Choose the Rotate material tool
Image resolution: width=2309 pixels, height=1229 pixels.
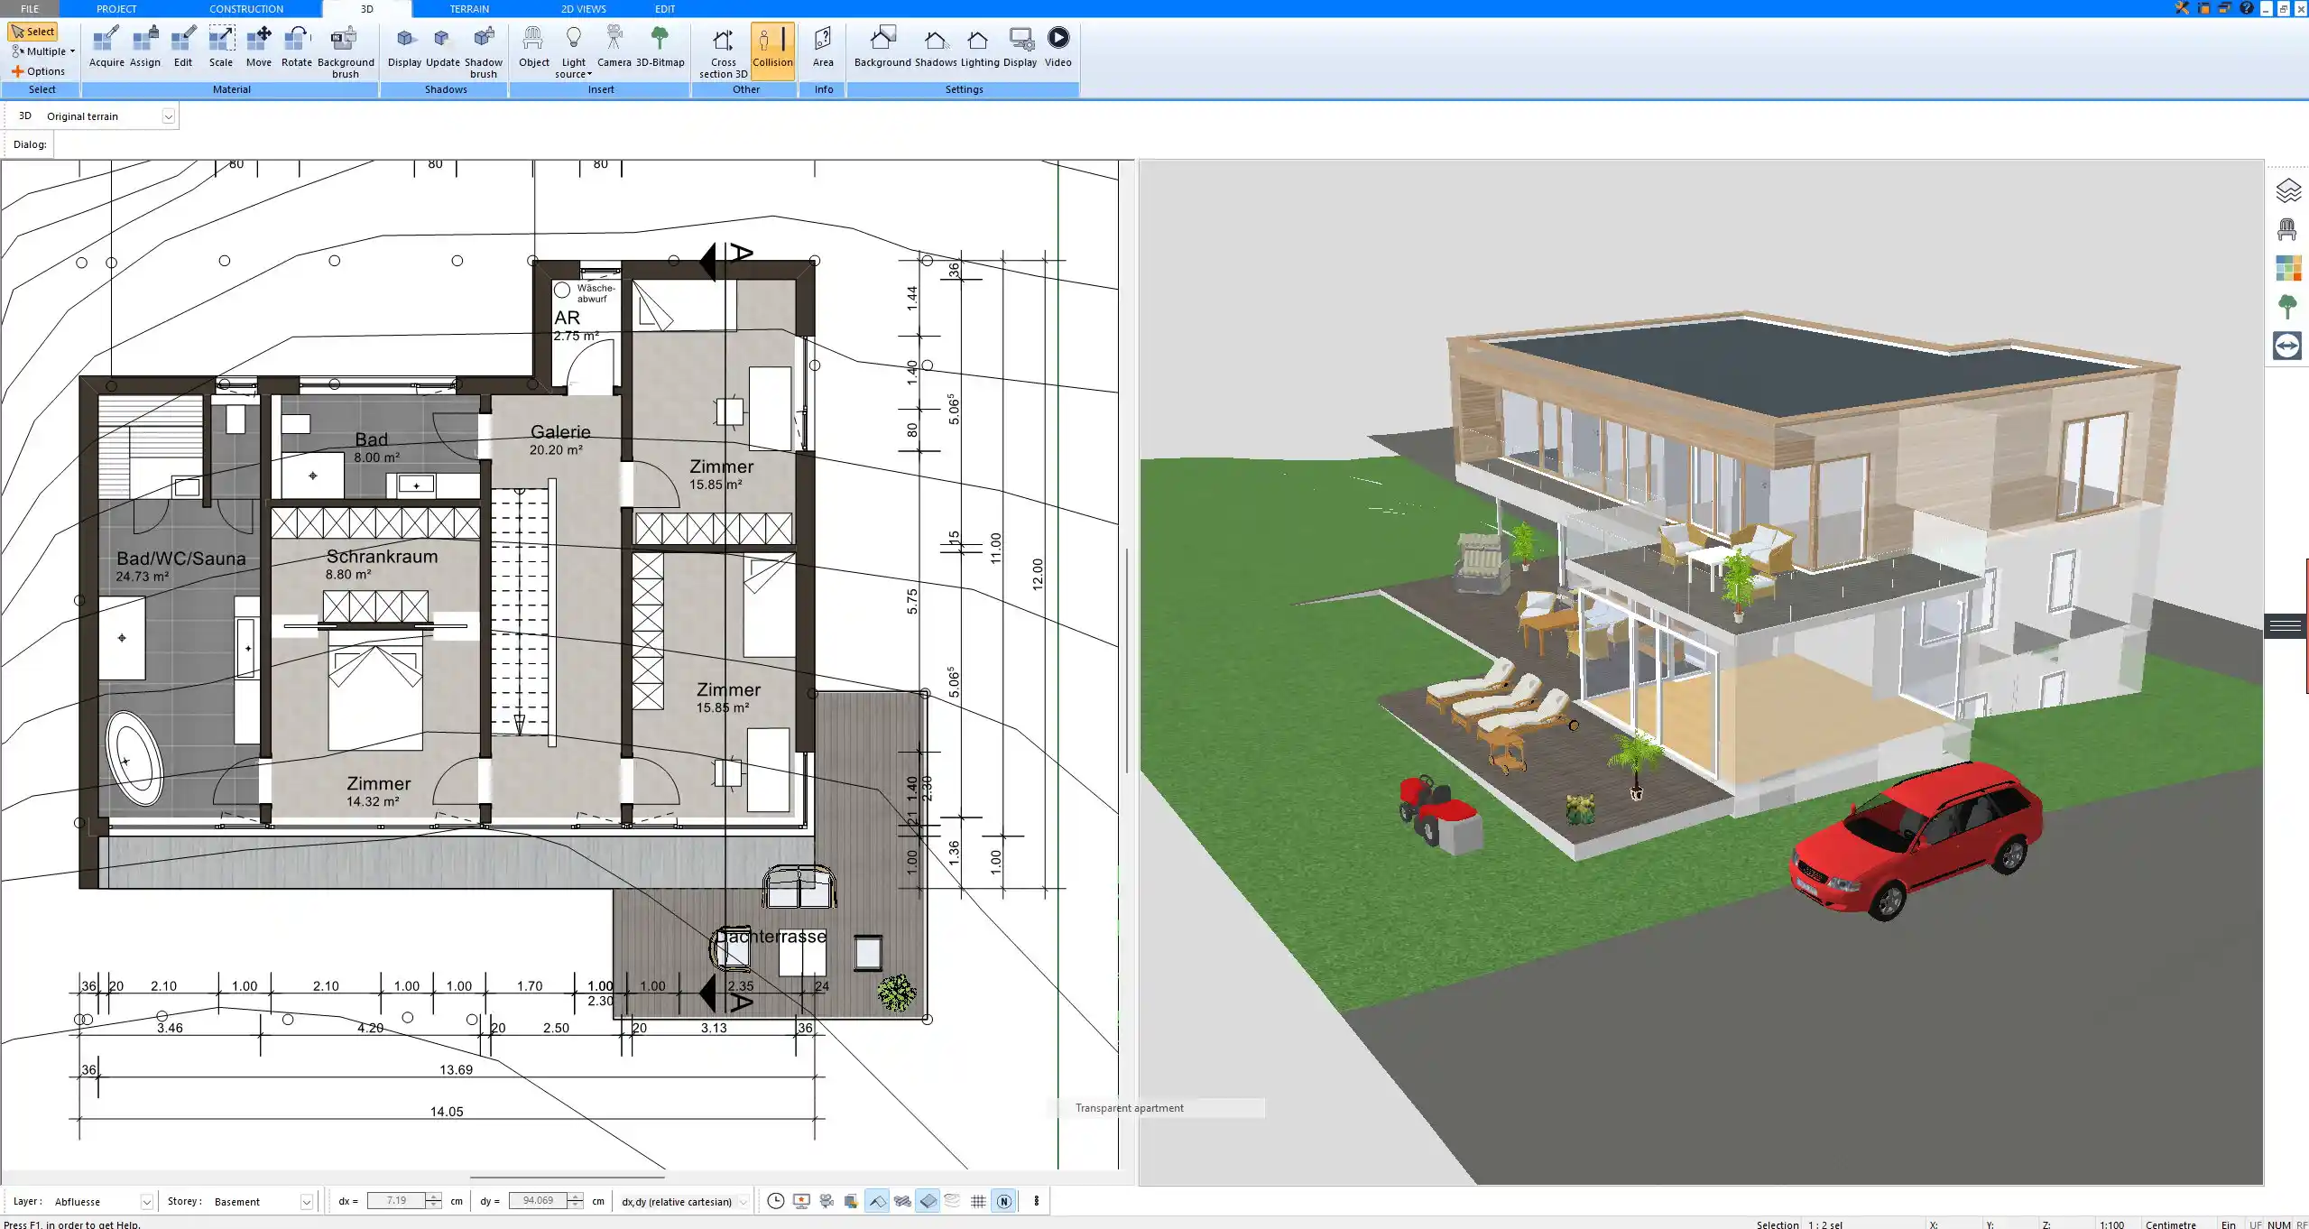click(x=296, y=47)
